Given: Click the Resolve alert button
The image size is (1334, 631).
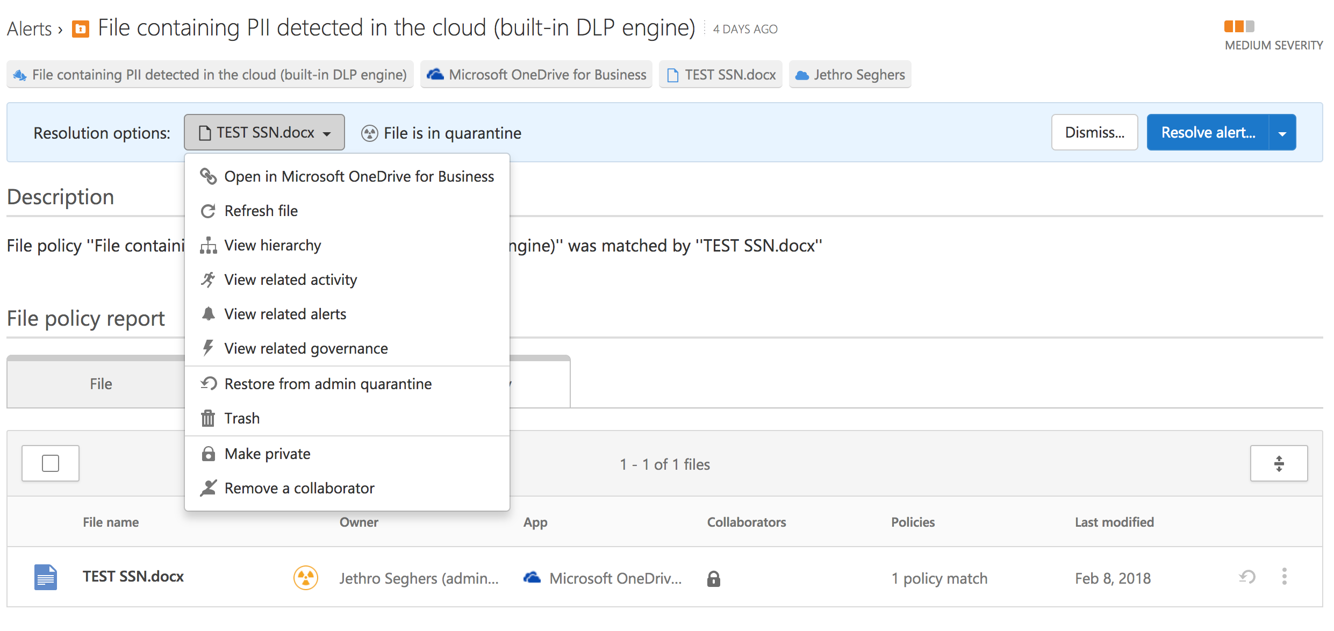Looking at the screenshot, I should pos(1208,132).
